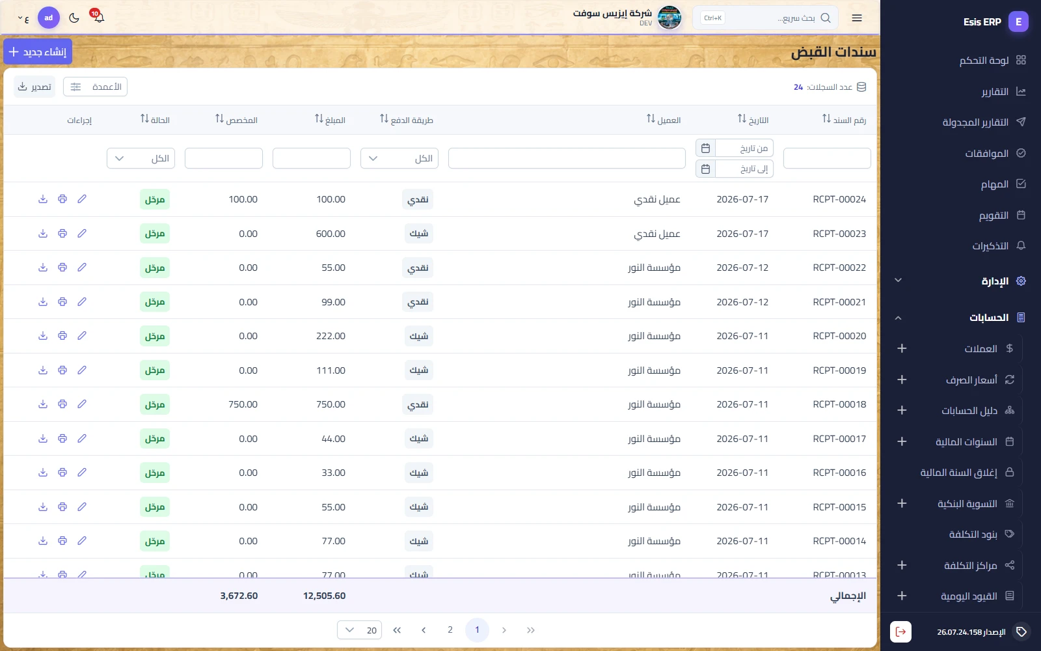Click إنشاء جديد button
The width and height of the screenshot is (1041, 651).
pyautogui.click(x=38, y=51)
